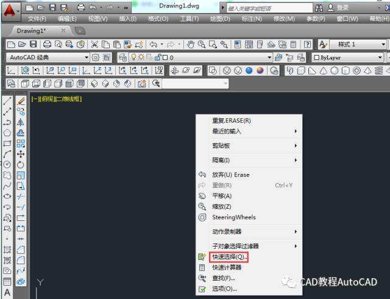Click the 登录 sign-in button
Viewport: 390px width, 299px height.
(x=338, y=8)
